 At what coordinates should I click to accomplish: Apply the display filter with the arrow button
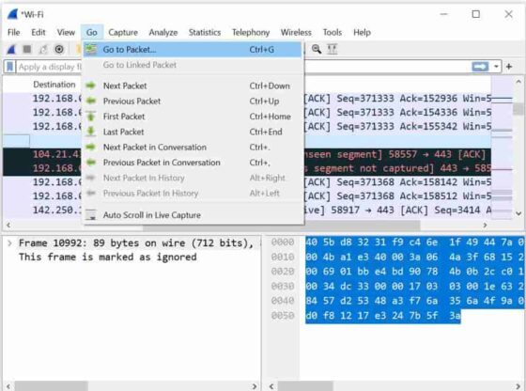click(x=480, y=67)
